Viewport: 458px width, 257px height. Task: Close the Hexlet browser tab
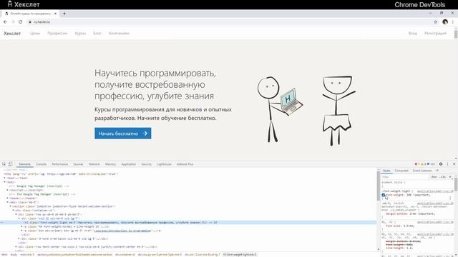point(55,14)
